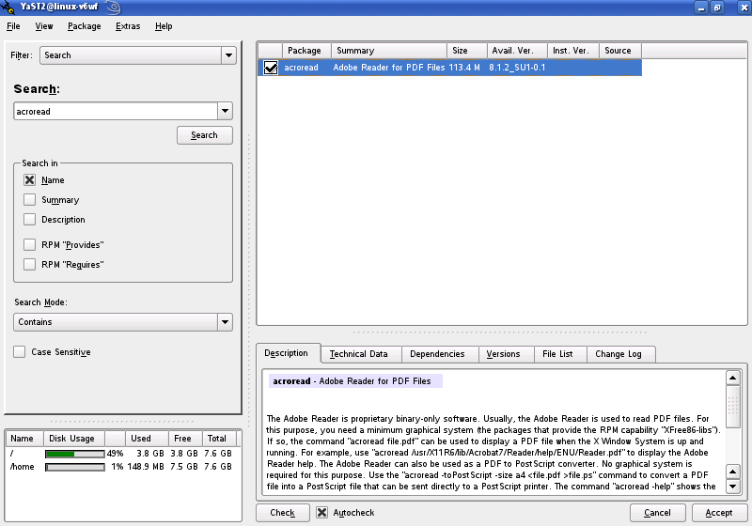Switch to the File List tab
The width and height of the screenshot is (752, 526).
coord(560,354)
